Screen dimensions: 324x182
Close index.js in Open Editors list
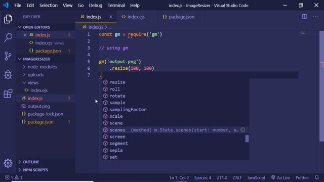pyautogui.click(x=25, y=35)
